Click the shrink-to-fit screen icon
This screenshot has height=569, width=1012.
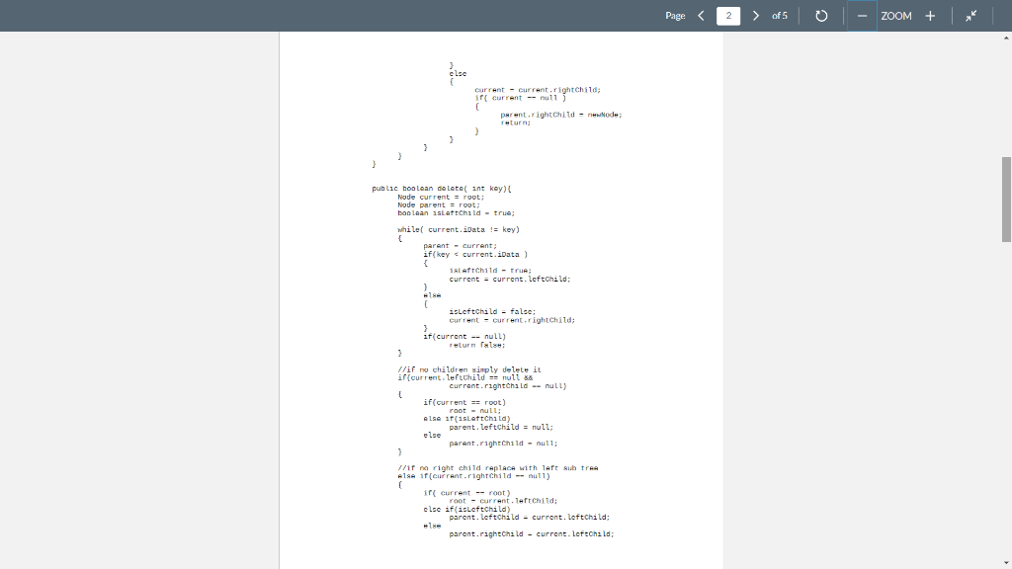(970, 16)
